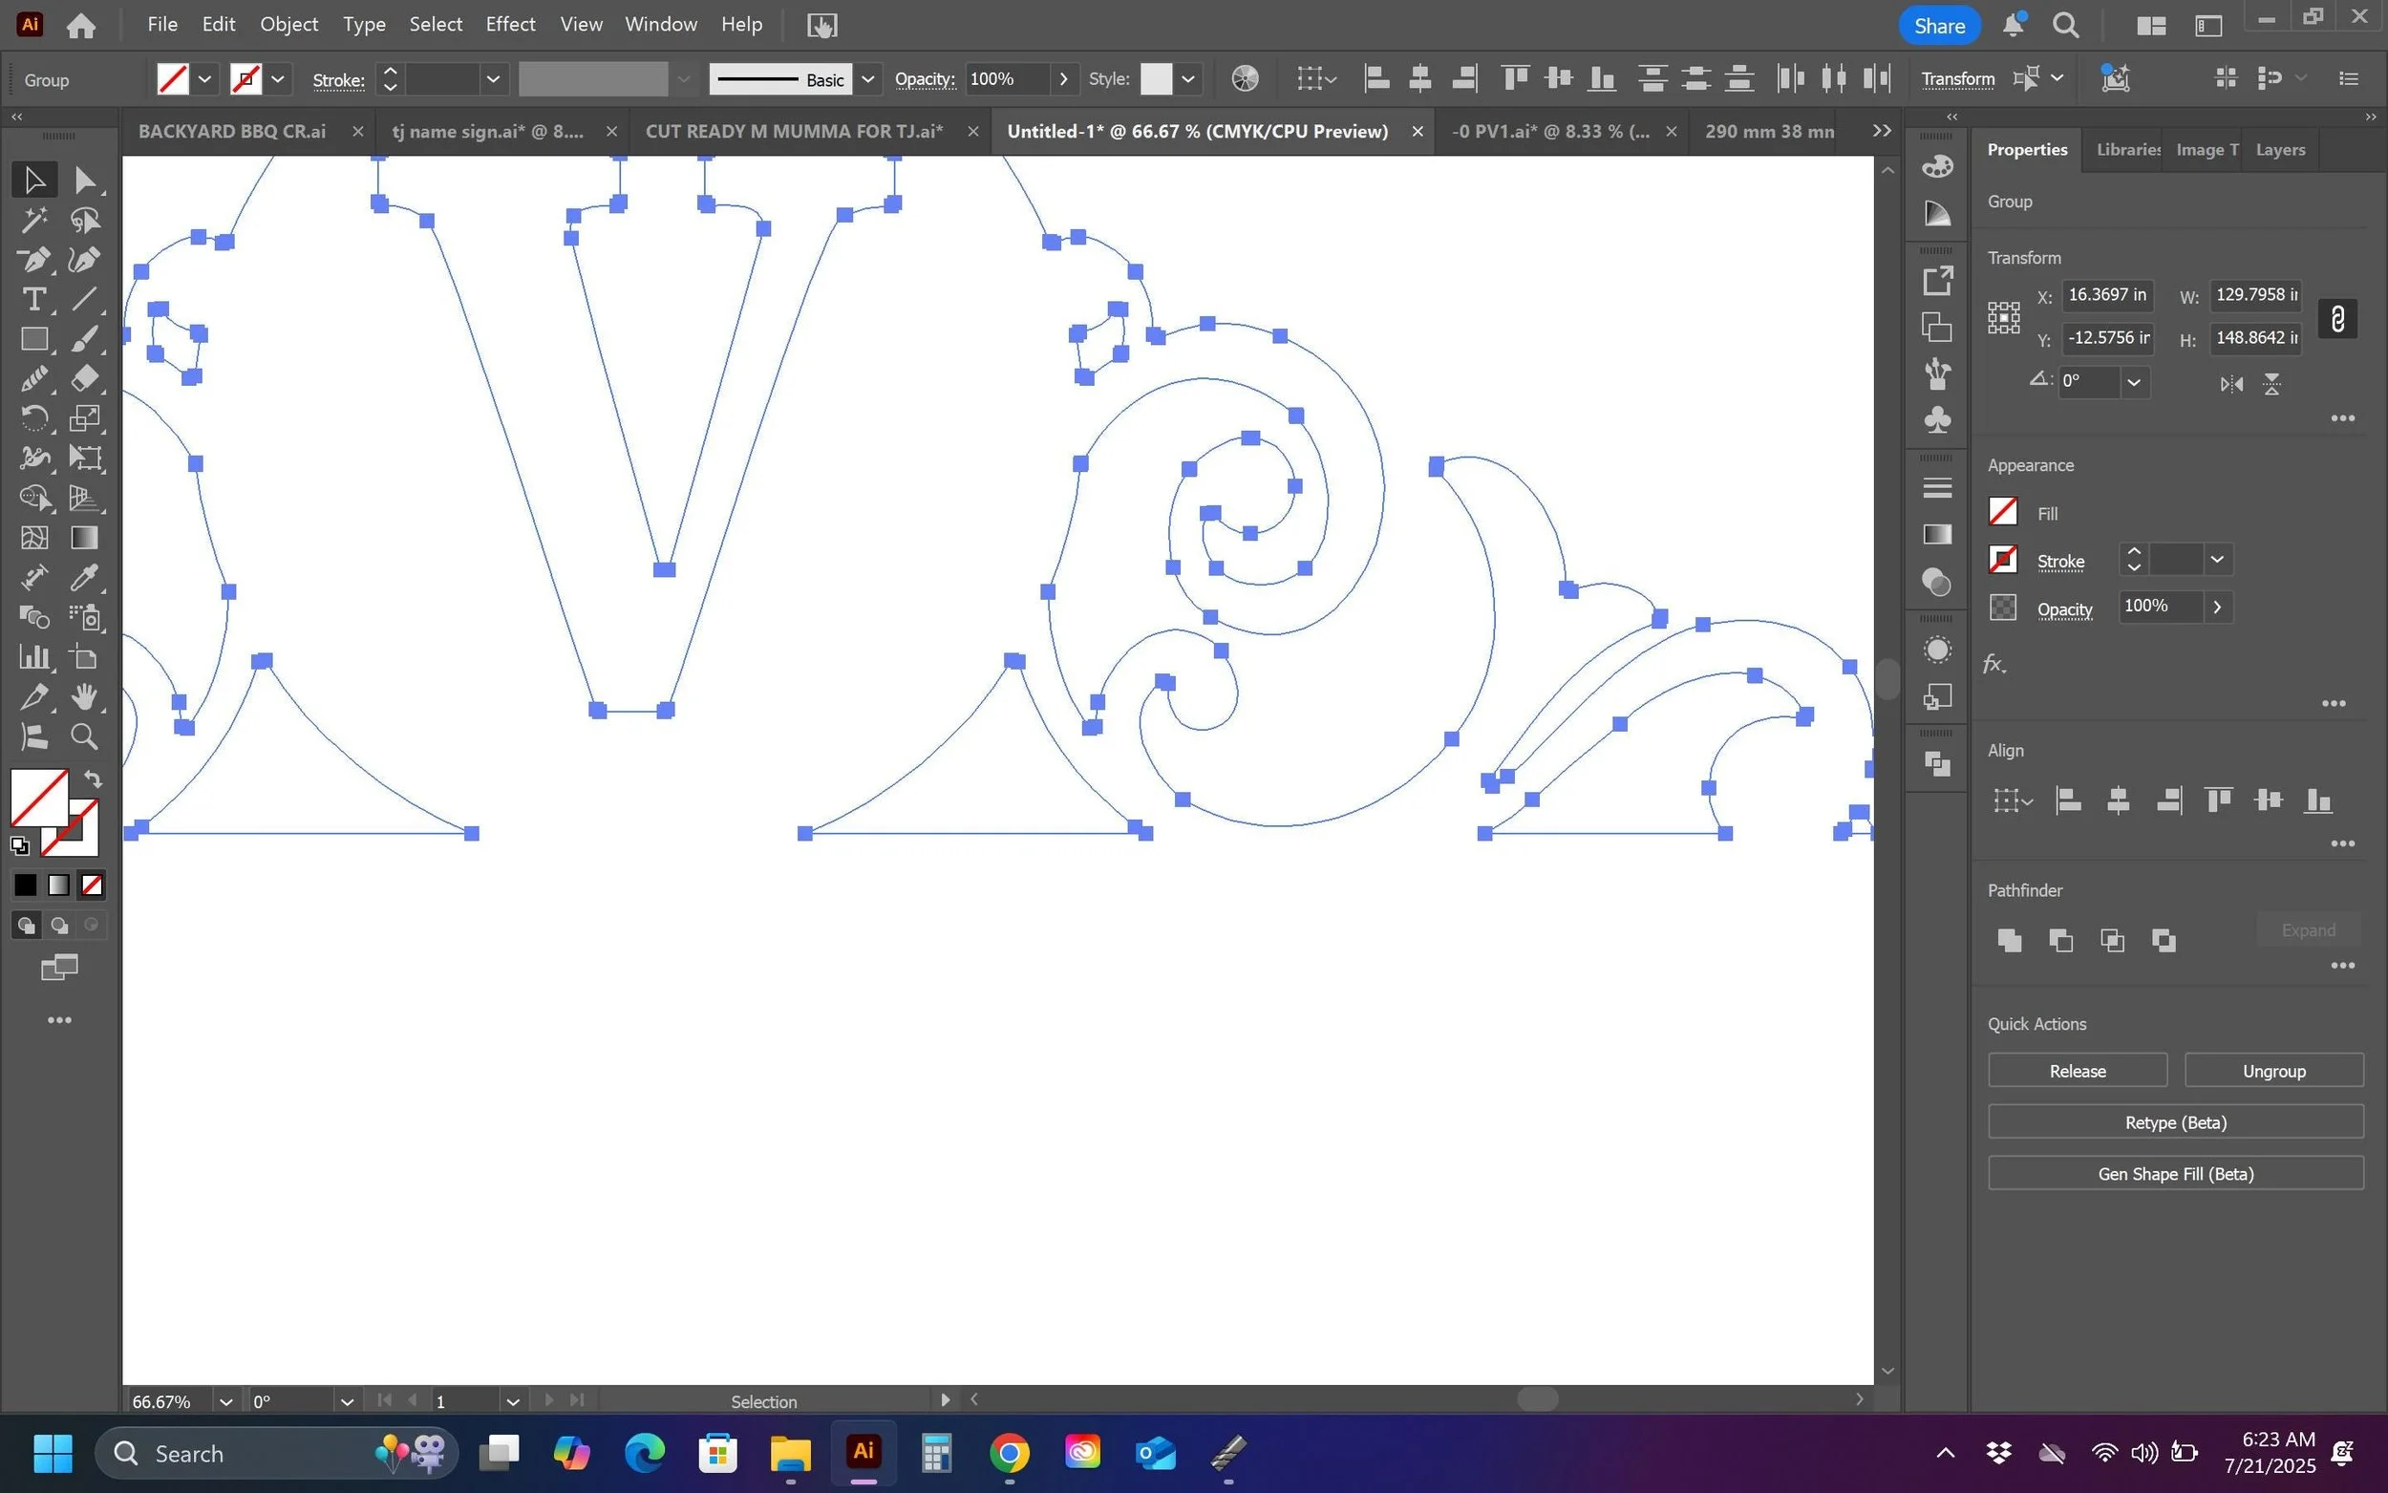Select the Rotate tool
Screen dimensions: 2388x1493
click(x=33, y=418)
